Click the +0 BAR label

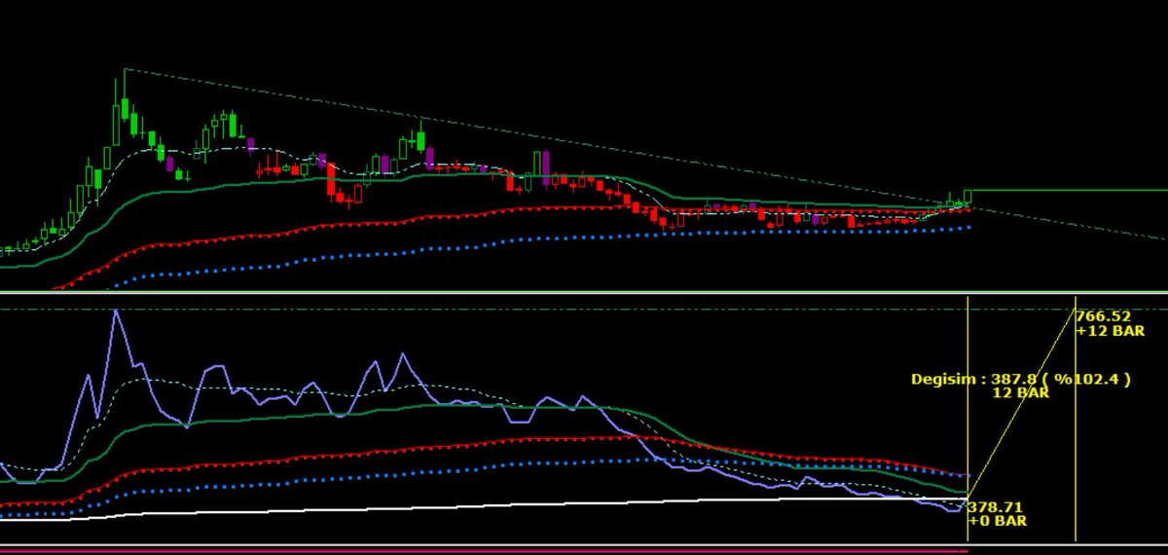997,521
